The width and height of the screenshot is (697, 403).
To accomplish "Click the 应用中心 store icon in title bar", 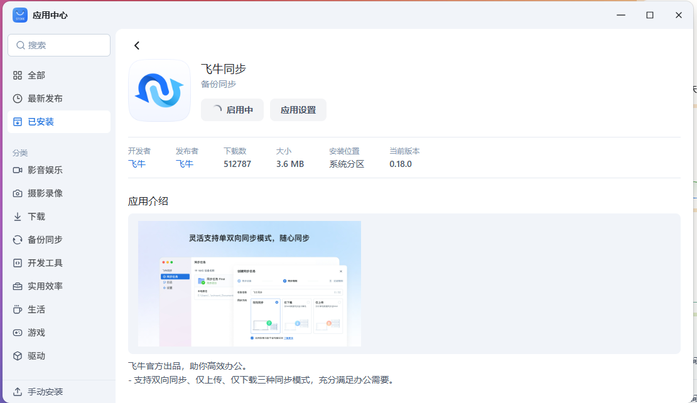I will tap(20, 15).
